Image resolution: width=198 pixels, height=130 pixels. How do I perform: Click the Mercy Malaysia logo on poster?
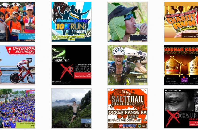coord(127,125)
